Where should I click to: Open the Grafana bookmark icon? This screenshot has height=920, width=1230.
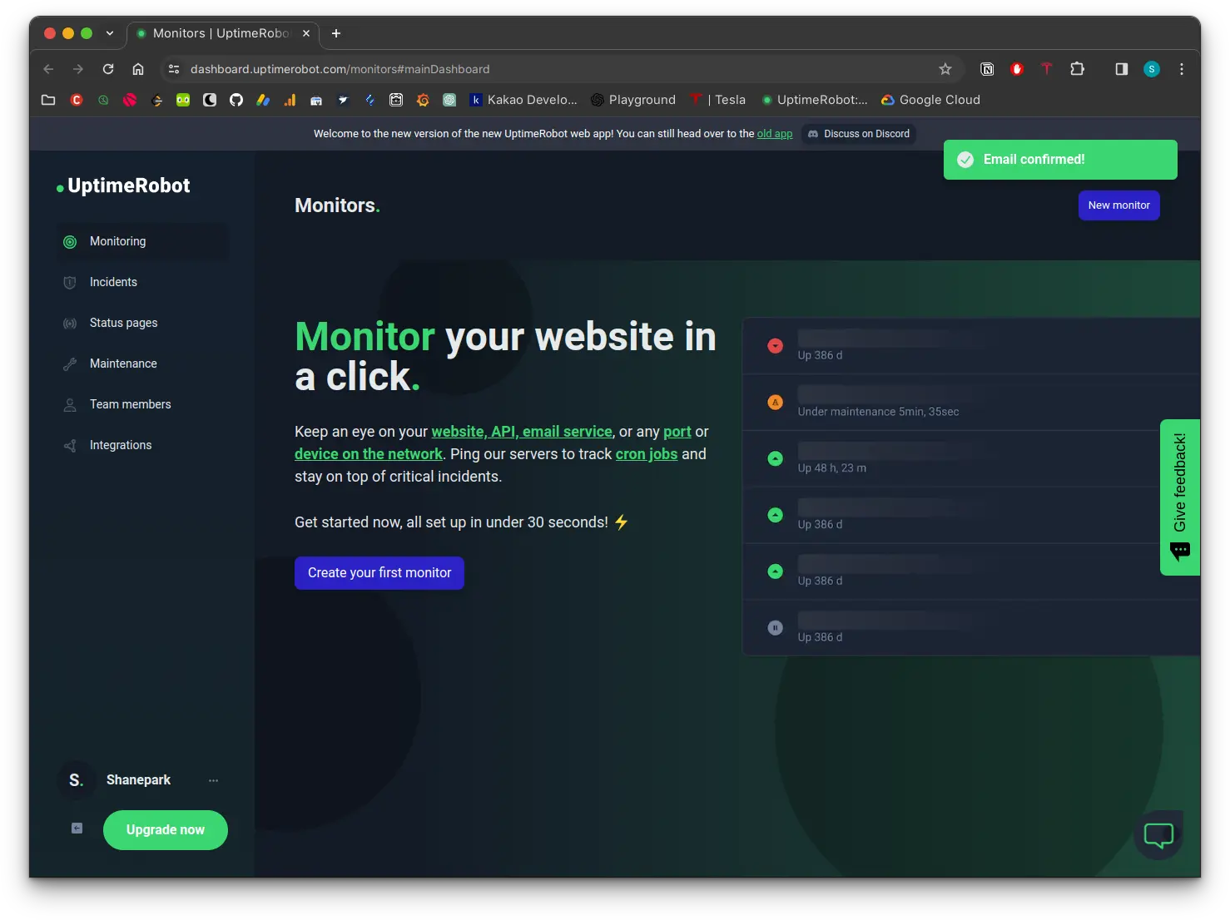(423, 100)
